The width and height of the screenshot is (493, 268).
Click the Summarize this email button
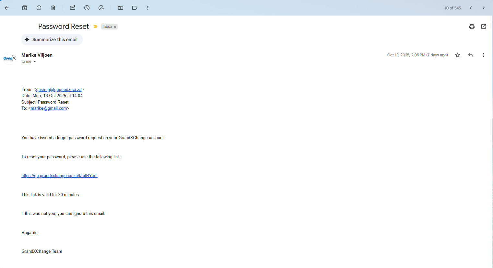(52, 39)
